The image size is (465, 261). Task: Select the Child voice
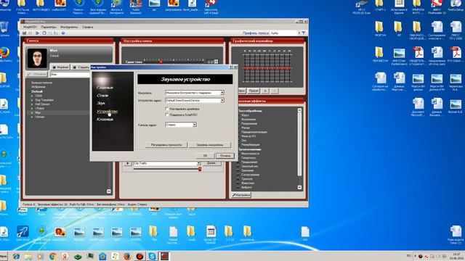39,96
